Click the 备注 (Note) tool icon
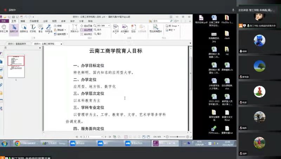 coord(40,28)
